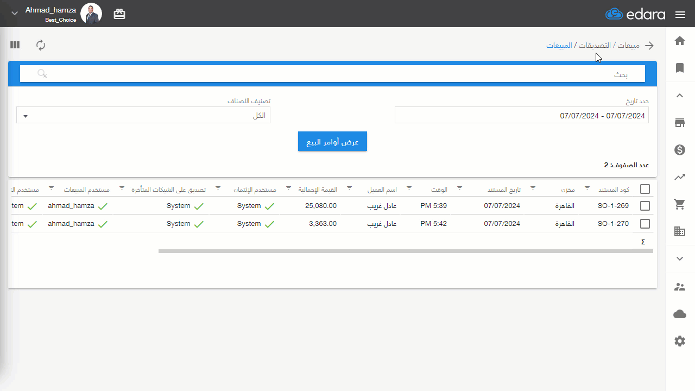Expand the user account dropdown arrow

(x=15, y=14)
